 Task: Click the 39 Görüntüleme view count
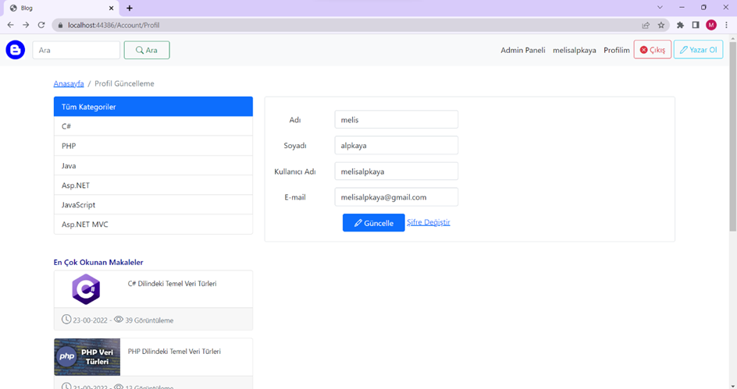149,320
